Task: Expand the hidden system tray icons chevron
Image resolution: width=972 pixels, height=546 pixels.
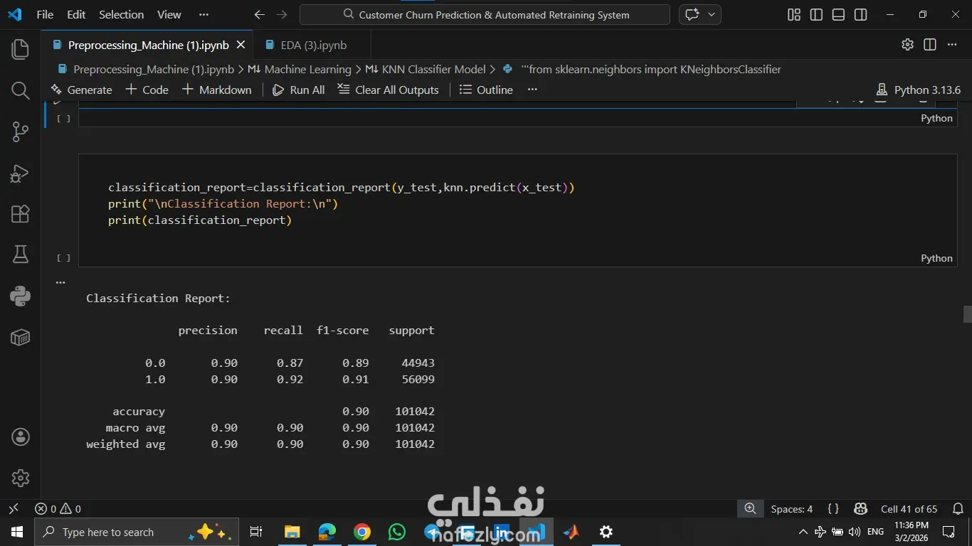Action: [x=803, y=532]
